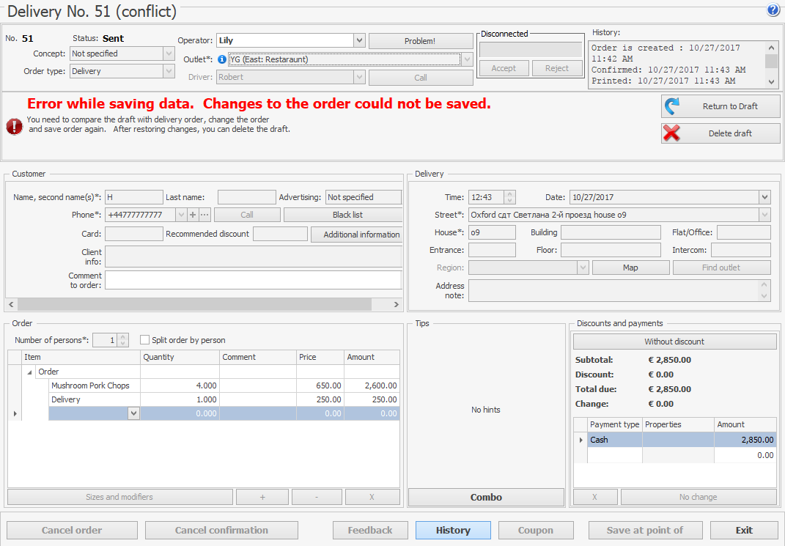This screenshot has height=546, width=785.
Task: Click the plus icon next to phone
Action: (193, 215)
